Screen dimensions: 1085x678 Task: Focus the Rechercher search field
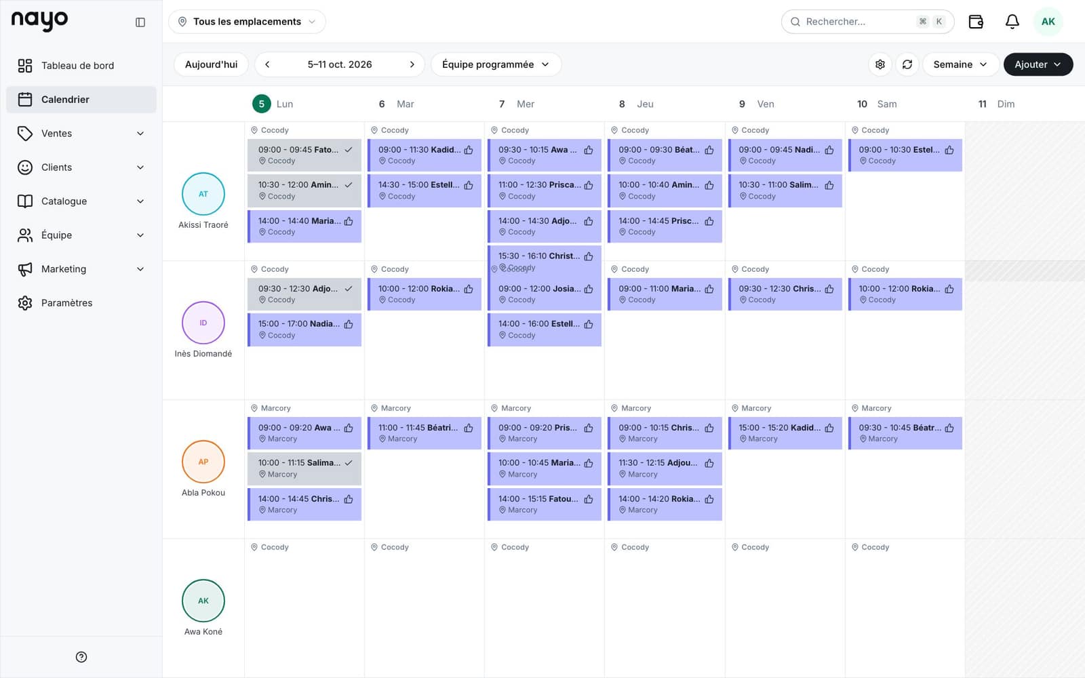pyautogui.click(x=867, y=22)
